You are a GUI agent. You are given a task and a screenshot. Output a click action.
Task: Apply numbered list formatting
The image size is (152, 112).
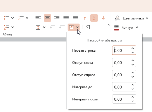pyautogui.click(x=21, y=18)
